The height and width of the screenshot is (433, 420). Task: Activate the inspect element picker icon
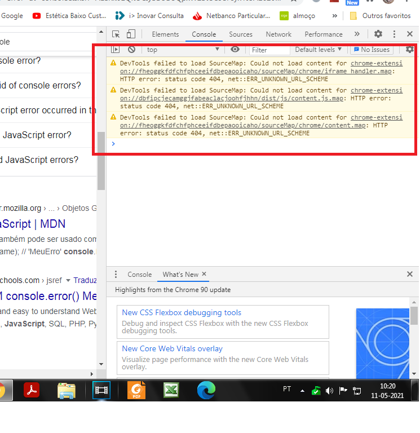(116, 34)
